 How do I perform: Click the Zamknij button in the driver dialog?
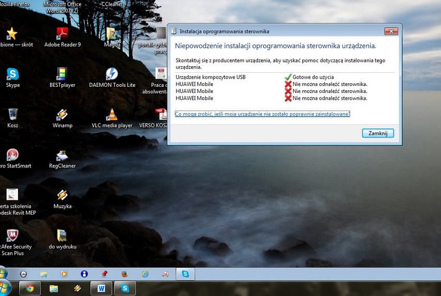pyautogui.click(x=378, y=133)
